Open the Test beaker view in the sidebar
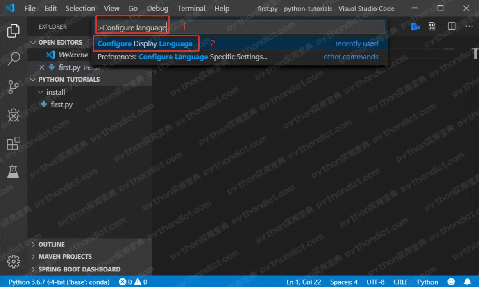479x287 pixels. (x=14, y=171)
